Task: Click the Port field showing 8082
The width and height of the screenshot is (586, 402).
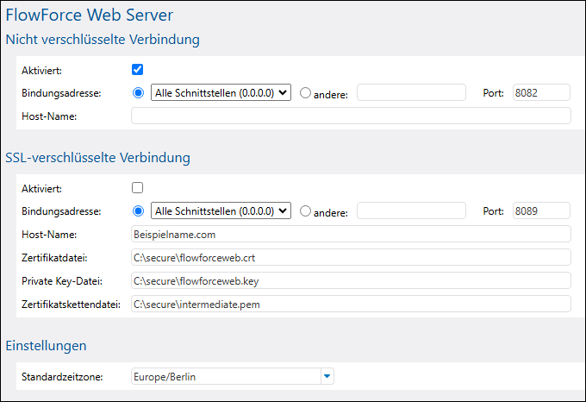Action: [541, 93]
